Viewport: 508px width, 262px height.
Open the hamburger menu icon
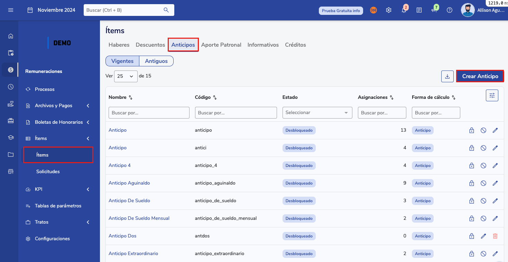[x=11, y=10]
